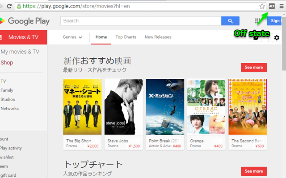Open Family category in sidebar
This screenshot has width=286, height=178.
pyautogui.click(x=7, y=90)
